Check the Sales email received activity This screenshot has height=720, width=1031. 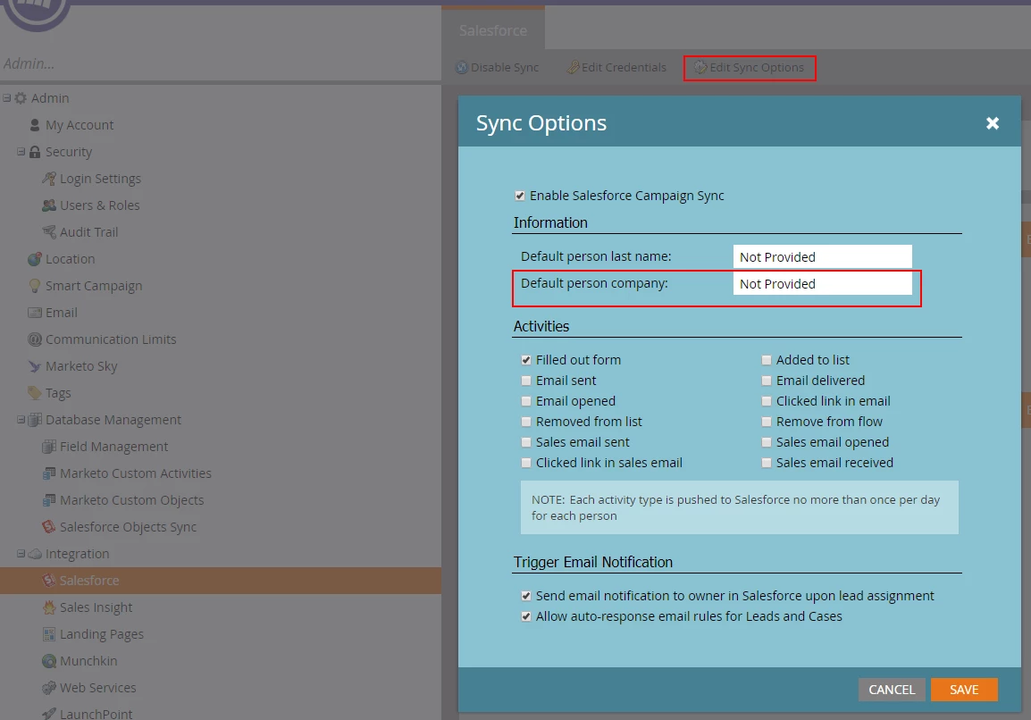pos(767,463)
